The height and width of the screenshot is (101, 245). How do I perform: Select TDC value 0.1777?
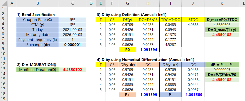click(x=170, y=39)
